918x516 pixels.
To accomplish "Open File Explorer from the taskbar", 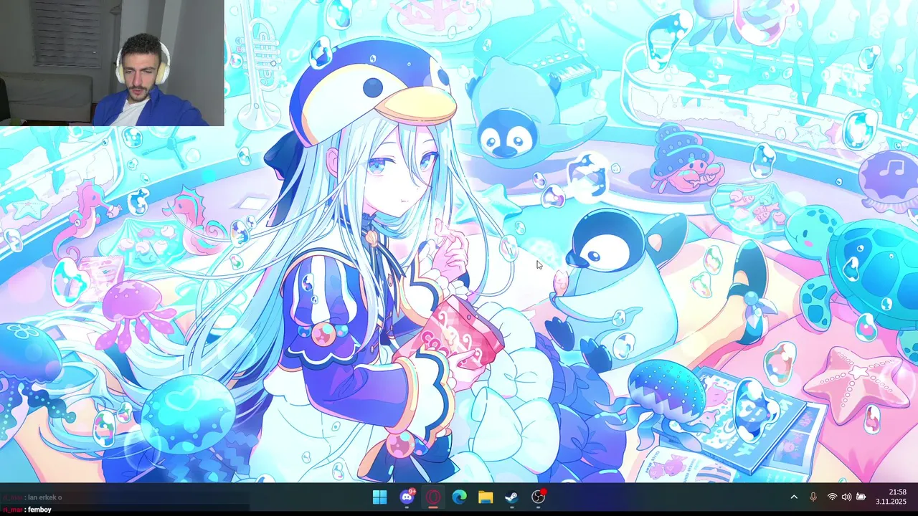I will 486,497.
